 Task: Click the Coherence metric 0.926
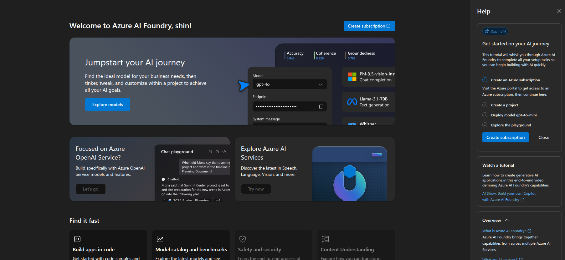[326, 55]
